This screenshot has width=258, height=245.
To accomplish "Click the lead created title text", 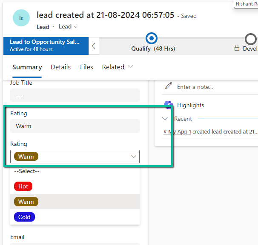I will pos(105,15).
